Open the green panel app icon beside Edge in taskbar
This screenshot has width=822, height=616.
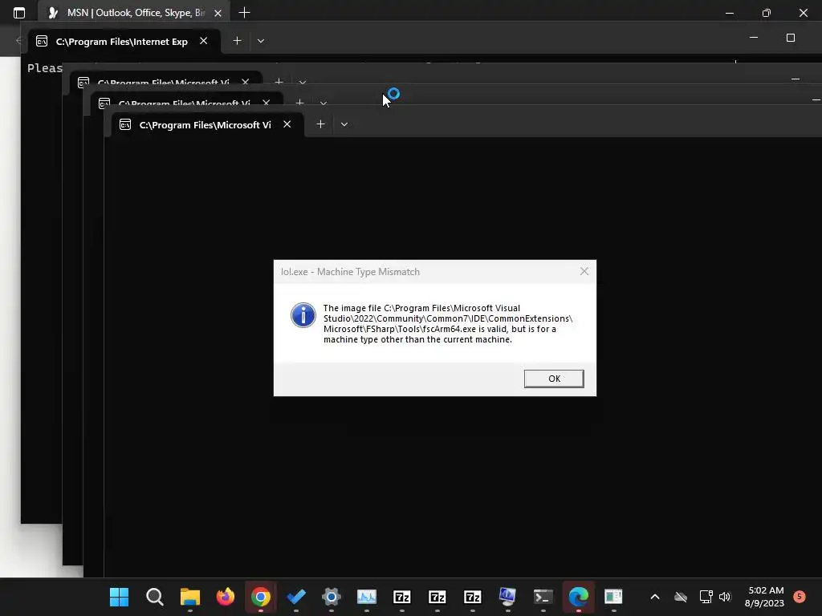613,597
